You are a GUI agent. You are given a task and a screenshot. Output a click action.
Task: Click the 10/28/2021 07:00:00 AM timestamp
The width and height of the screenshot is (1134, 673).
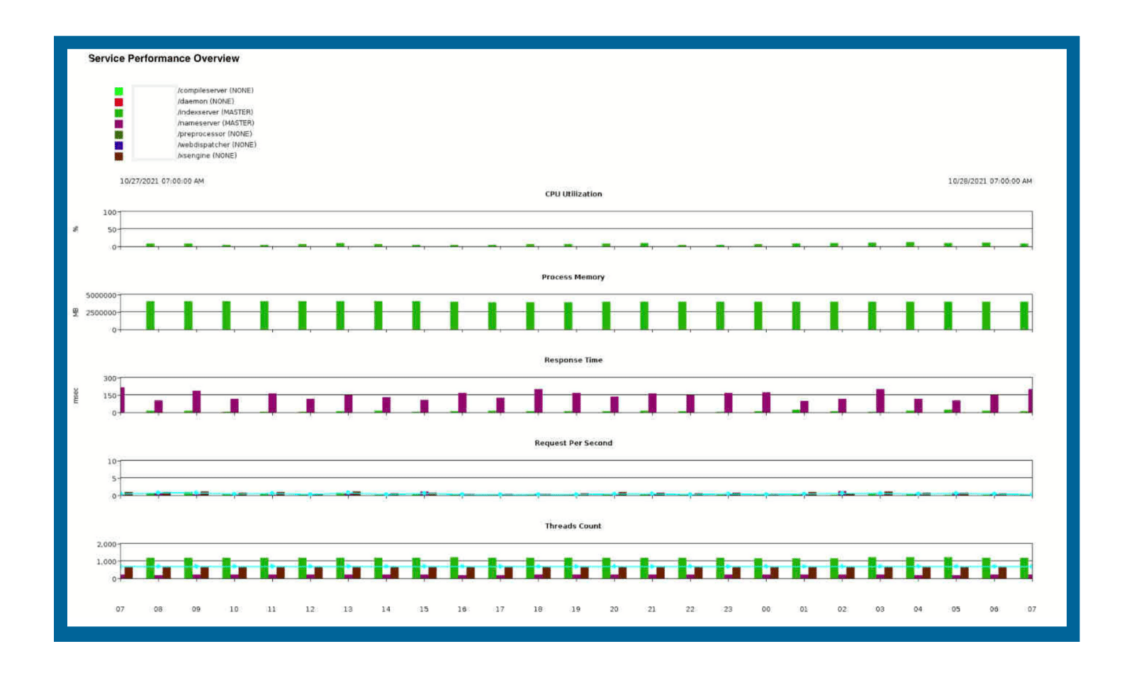990,181
